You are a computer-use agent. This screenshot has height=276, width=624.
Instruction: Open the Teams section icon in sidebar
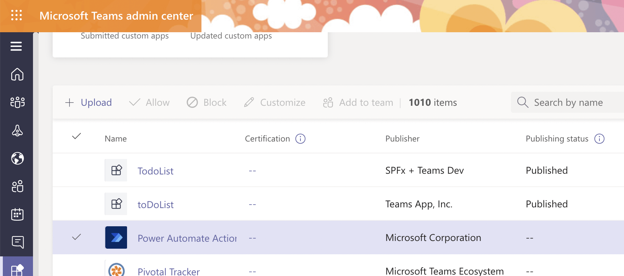(x=17, y=102)
